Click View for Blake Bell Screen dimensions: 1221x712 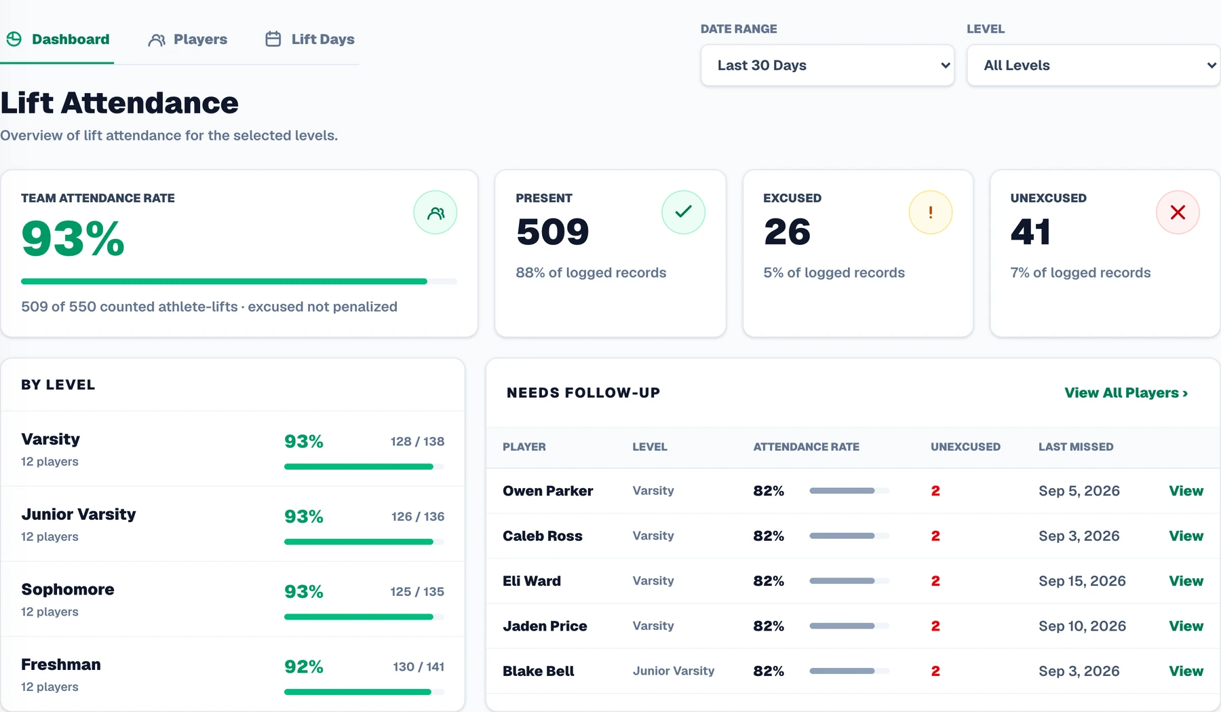coord(1186,671)
